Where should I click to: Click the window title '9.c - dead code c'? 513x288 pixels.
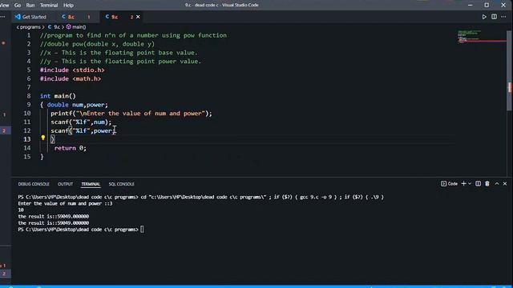[222, 5]
